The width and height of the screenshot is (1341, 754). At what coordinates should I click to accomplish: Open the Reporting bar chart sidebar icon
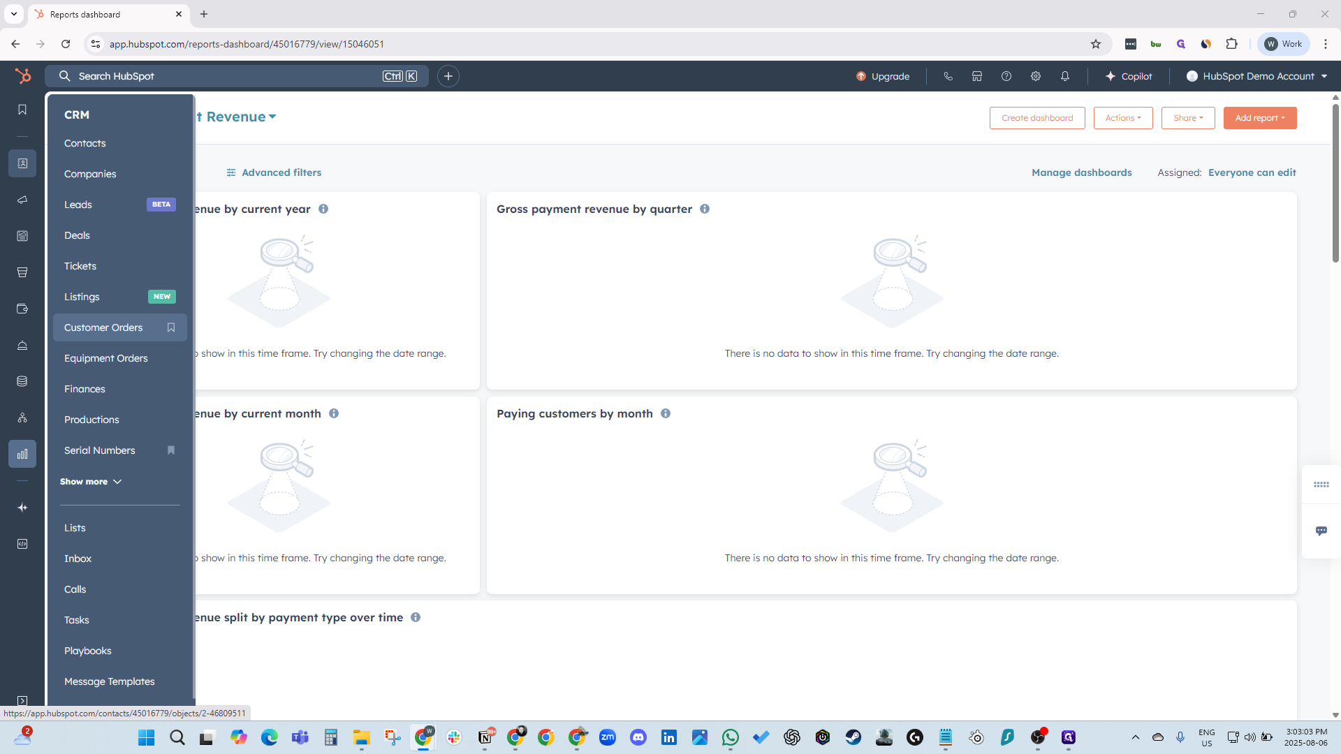pyautogui.click(x=22, y=454)
